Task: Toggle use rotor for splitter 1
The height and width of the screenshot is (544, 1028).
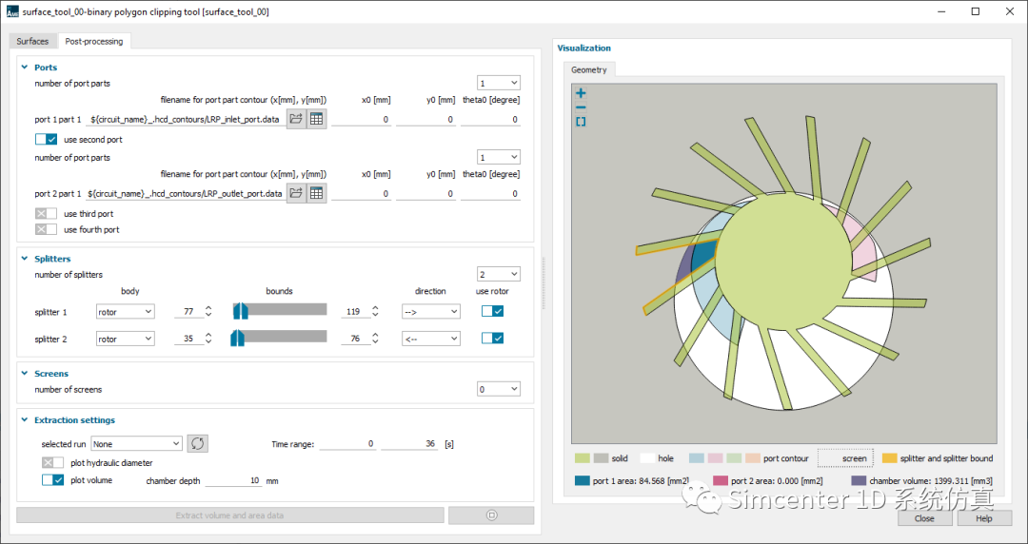Action: click(x=492, y=311)
